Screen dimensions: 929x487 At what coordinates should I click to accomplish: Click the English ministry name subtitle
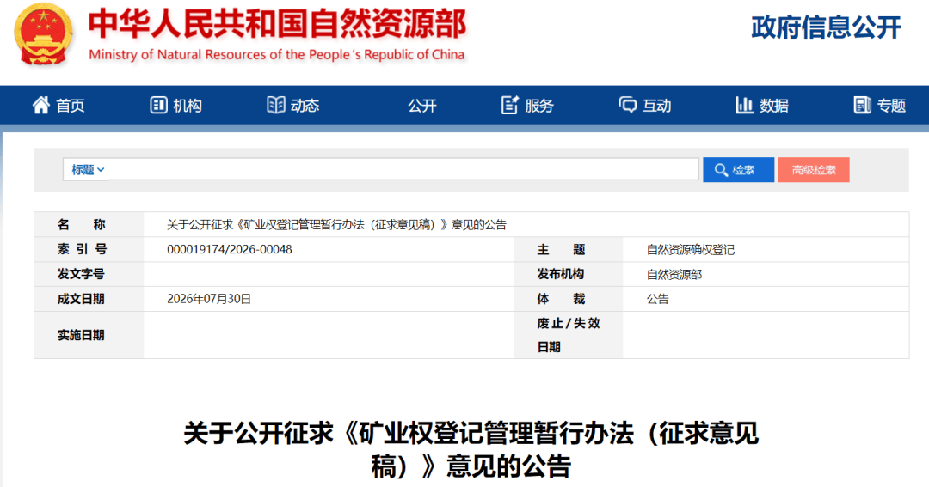277,54
